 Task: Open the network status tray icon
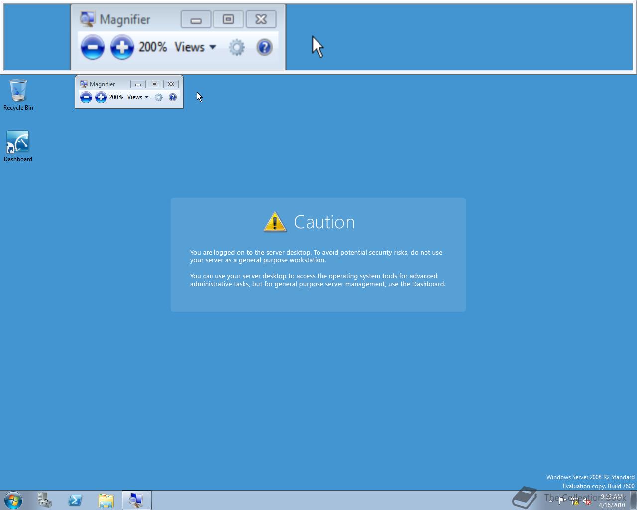[575, 501]
